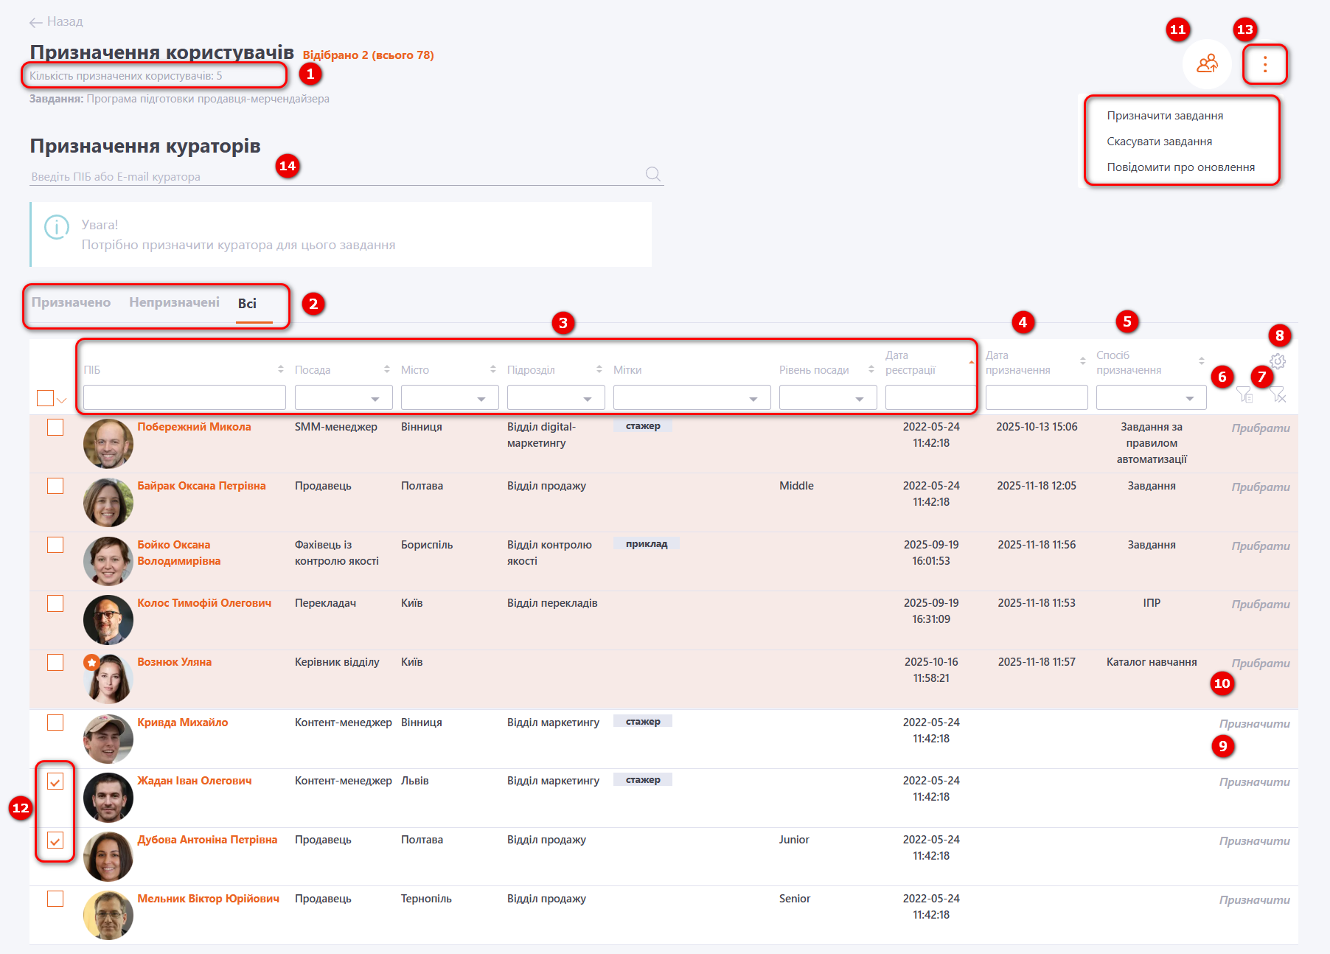Check the checkbox for Побережний Микола
This screenshot has width=1330, height=954.
55,428
